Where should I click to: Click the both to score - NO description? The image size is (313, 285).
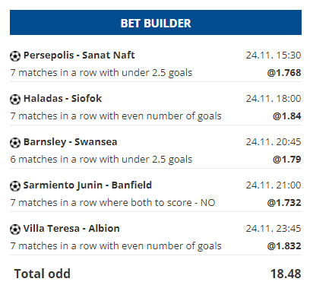pos(112,203)
